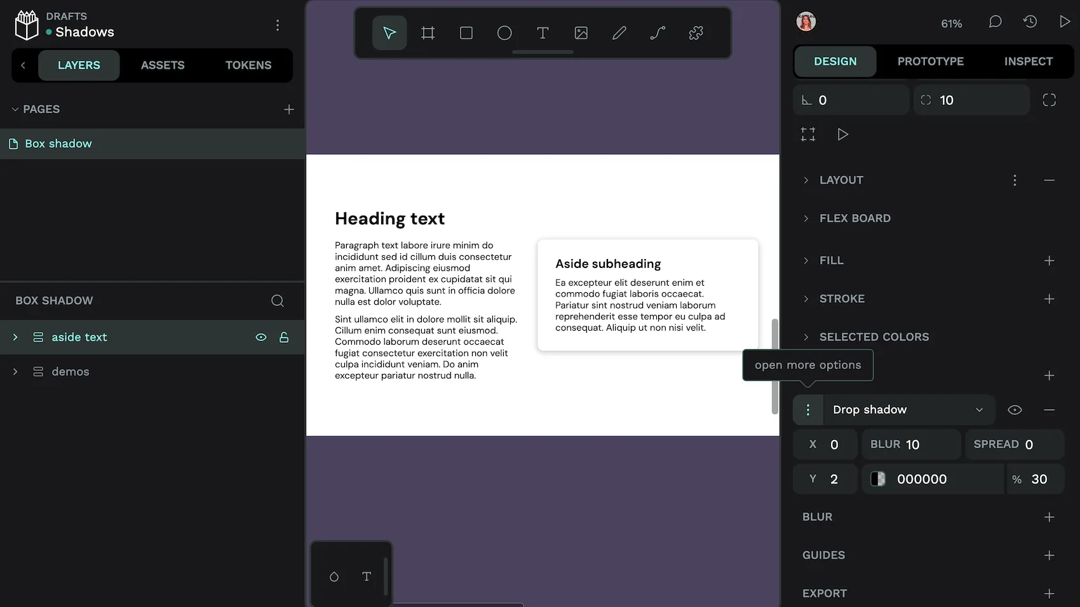This screenshot has width=1080, height=607.
Task: Expand the demos layer
Action: pos(15,371)
